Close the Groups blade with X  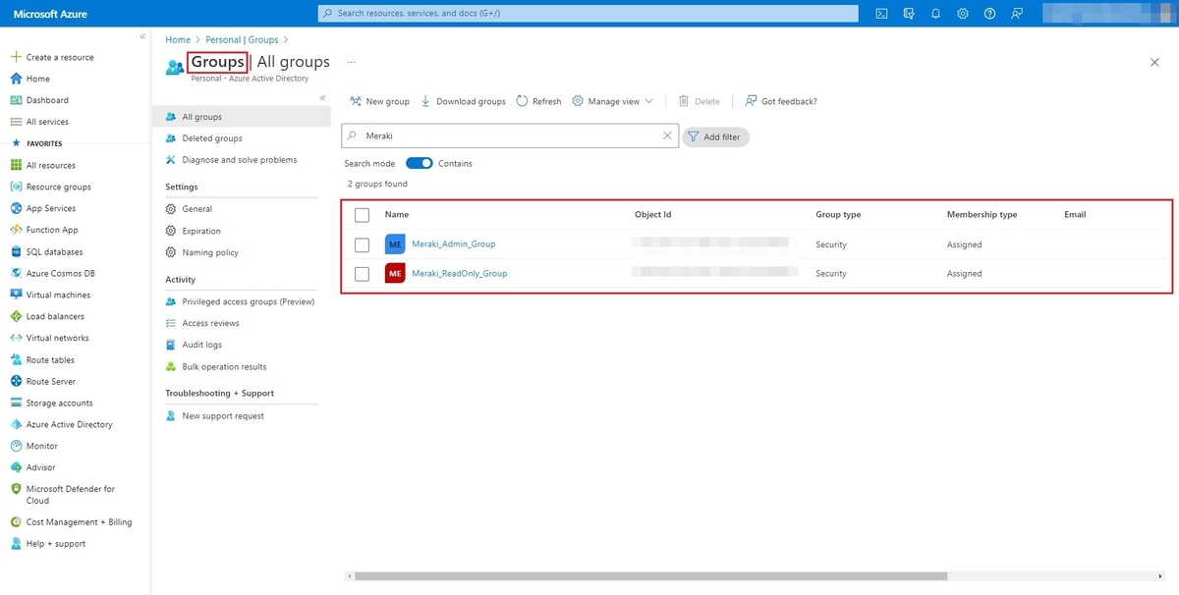coord(1154,62)
